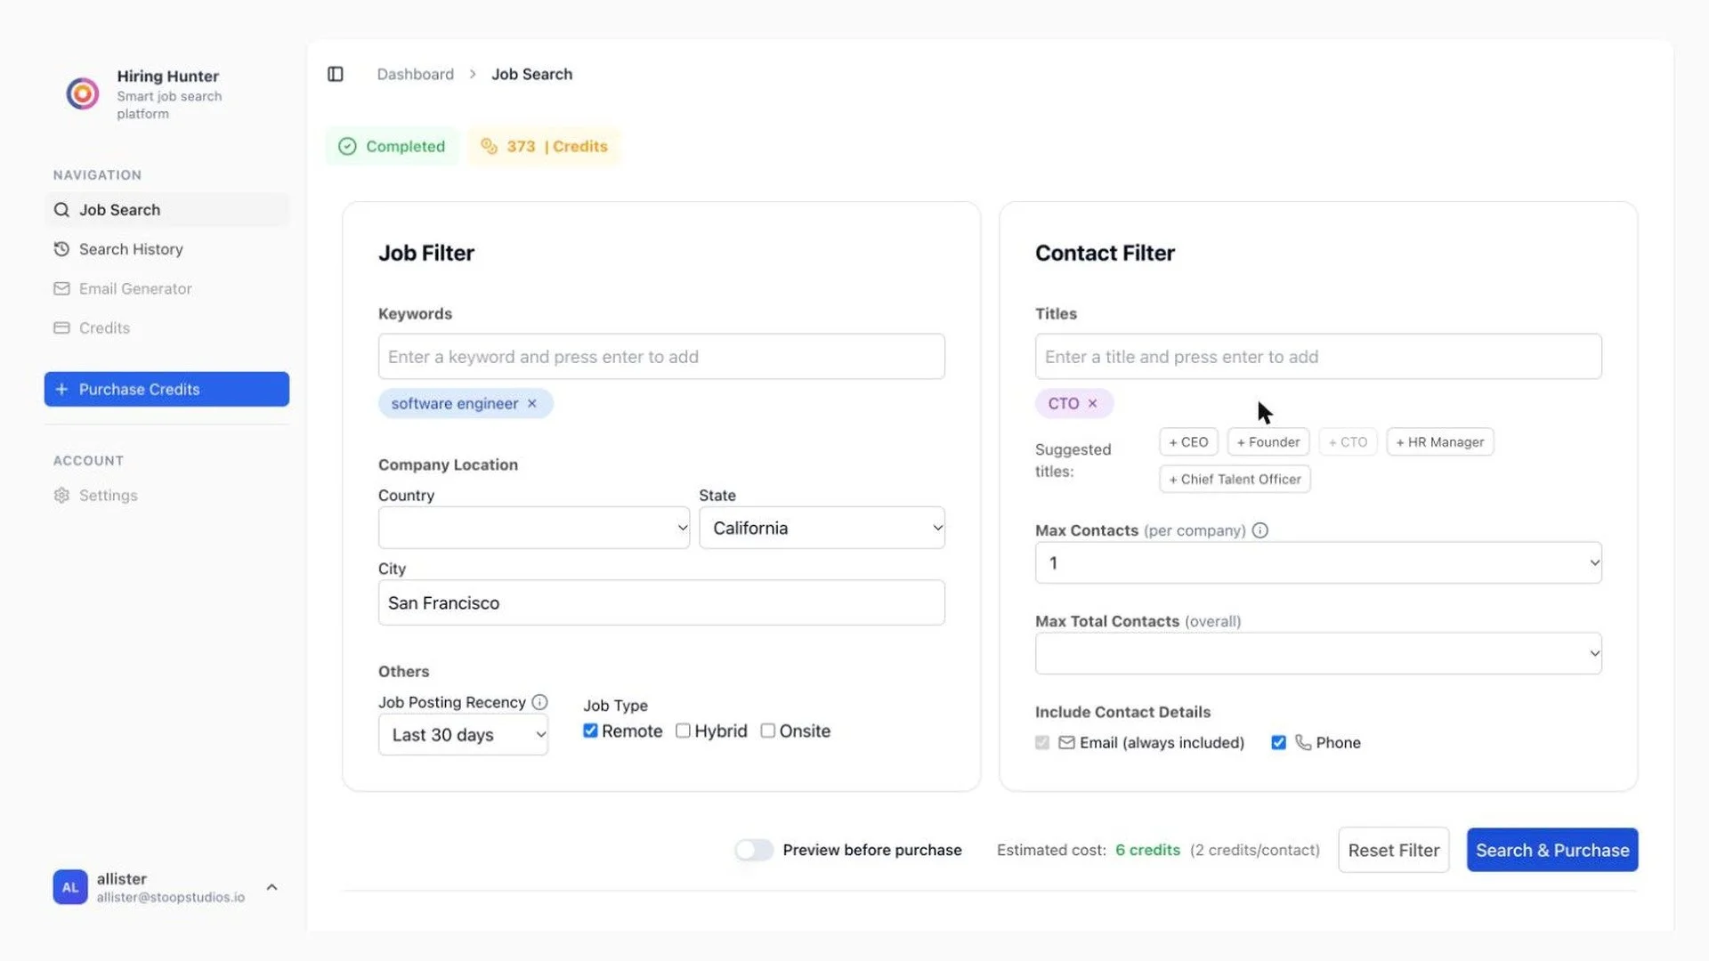
Task: Click Reset Filter button
Action: coord(1394,850)
